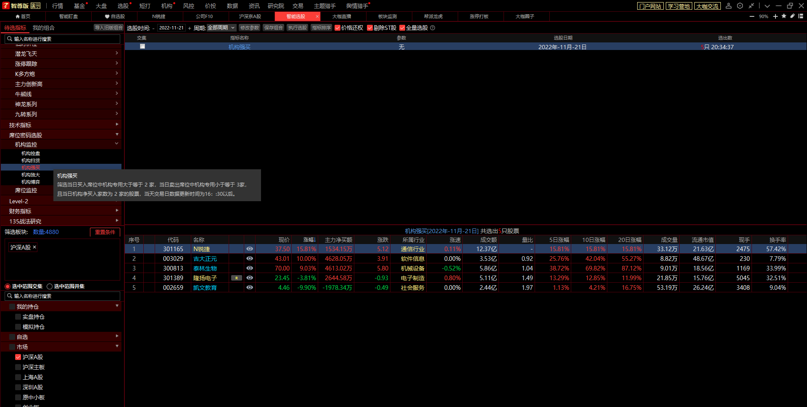Toggle eye icon for 凯文教育 row

(250, 287)
